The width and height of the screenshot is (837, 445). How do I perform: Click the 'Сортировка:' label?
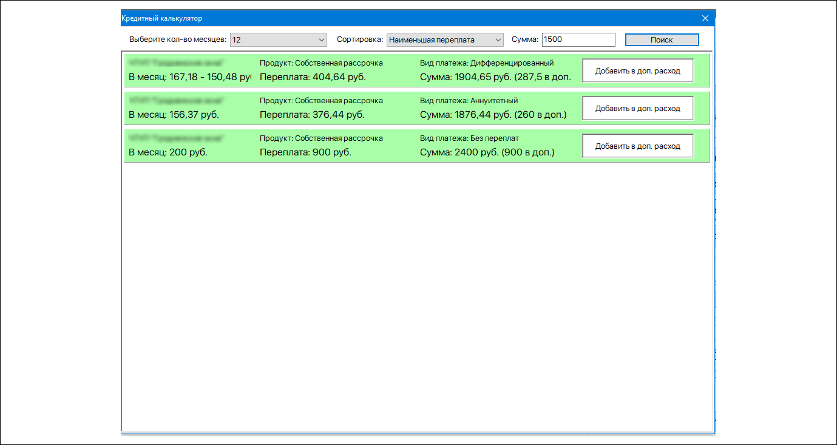360,39
